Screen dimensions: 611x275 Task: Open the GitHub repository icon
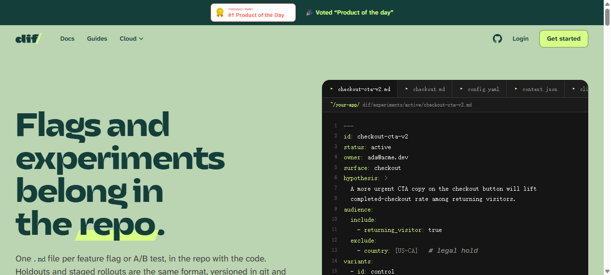click(497, 39)
